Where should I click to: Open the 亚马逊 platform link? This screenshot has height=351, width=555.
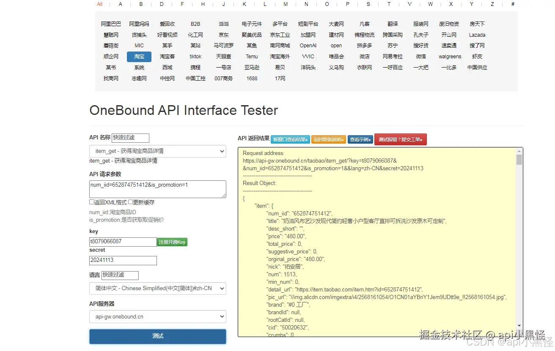coord(252,68)
